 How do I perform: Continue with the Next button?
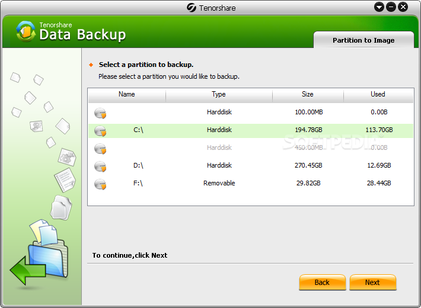click(x=372, y=282)
